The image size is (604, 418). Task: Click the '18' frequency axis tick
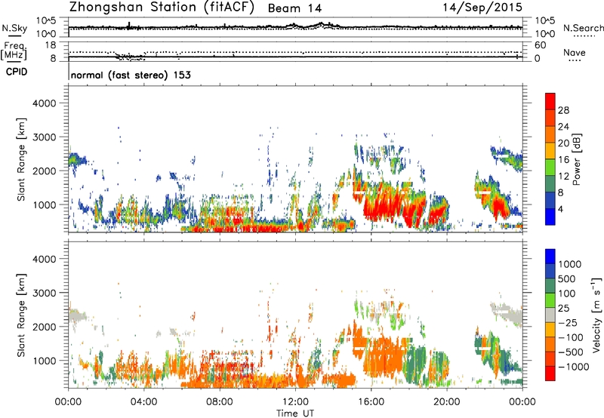(x=51, y=45)
